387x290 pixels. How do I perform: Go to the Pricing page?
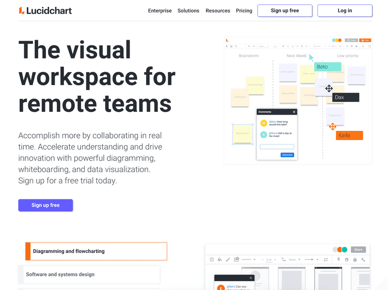pyautogui.click(x=244, y=11)
